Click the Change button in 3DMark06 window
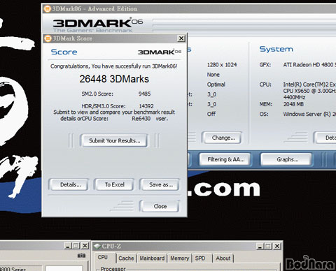Viewport: 336px width, 271px height. click(223, 138)
